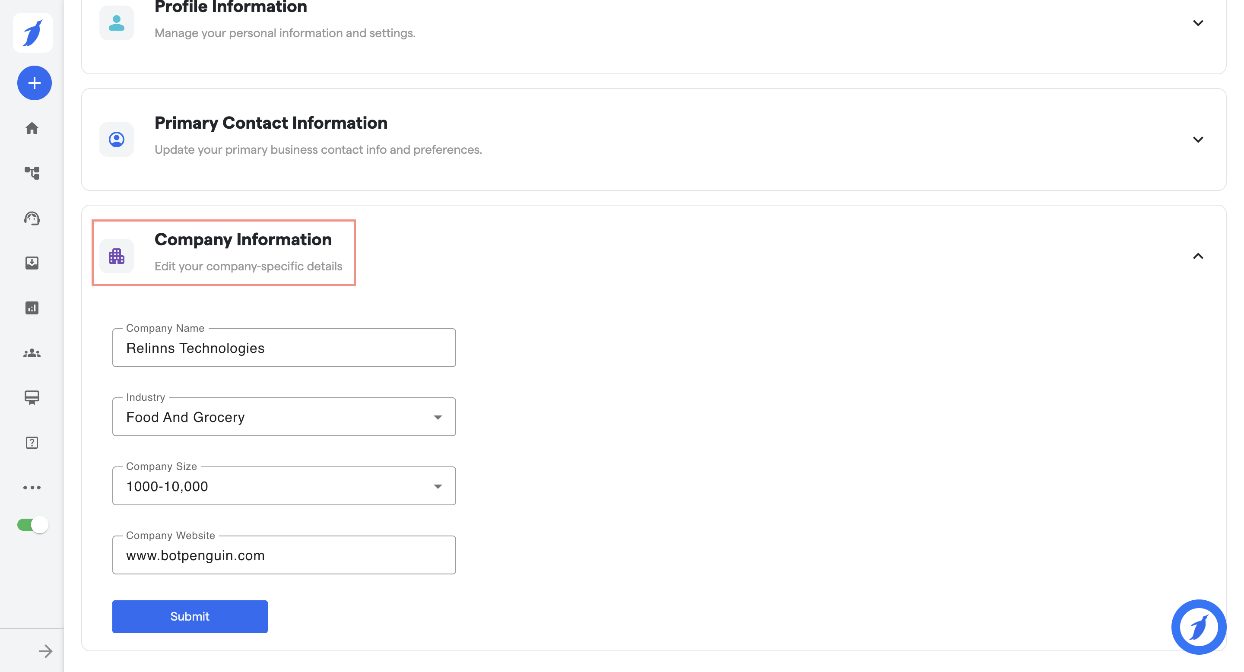
Task: Open the flow builder tree icon
Action: coord(32,173)
